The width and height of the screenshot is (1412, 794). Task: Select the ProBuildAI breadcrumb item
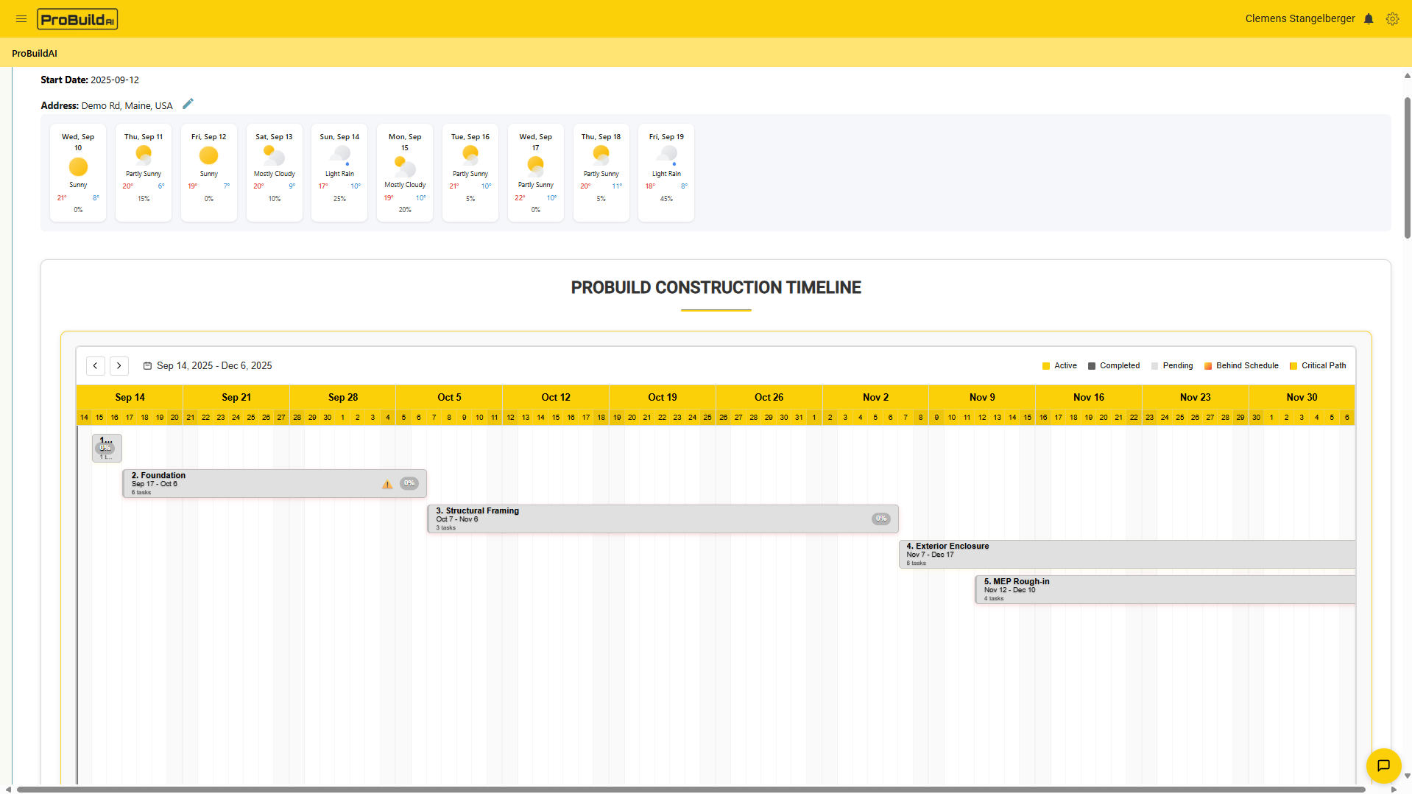[x=35, y=53]
